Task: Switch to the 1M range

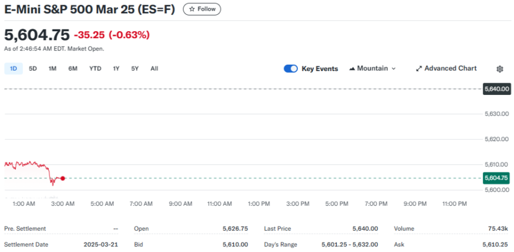Action: click(x=53, y=68)
